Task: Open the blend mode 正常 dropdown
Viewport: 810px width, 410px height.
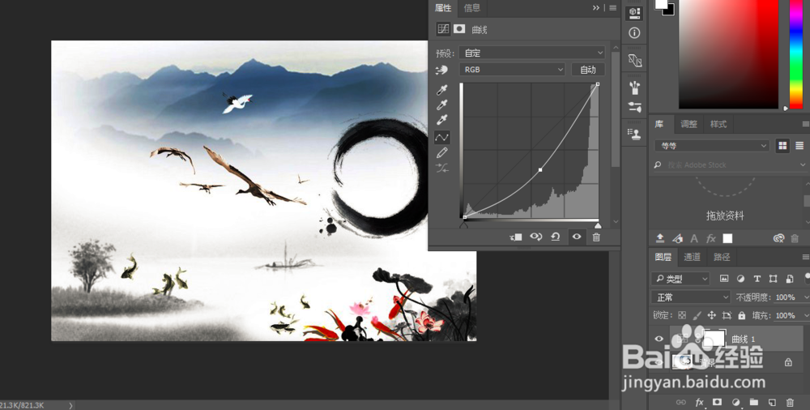Action: (x=691, y=297)
